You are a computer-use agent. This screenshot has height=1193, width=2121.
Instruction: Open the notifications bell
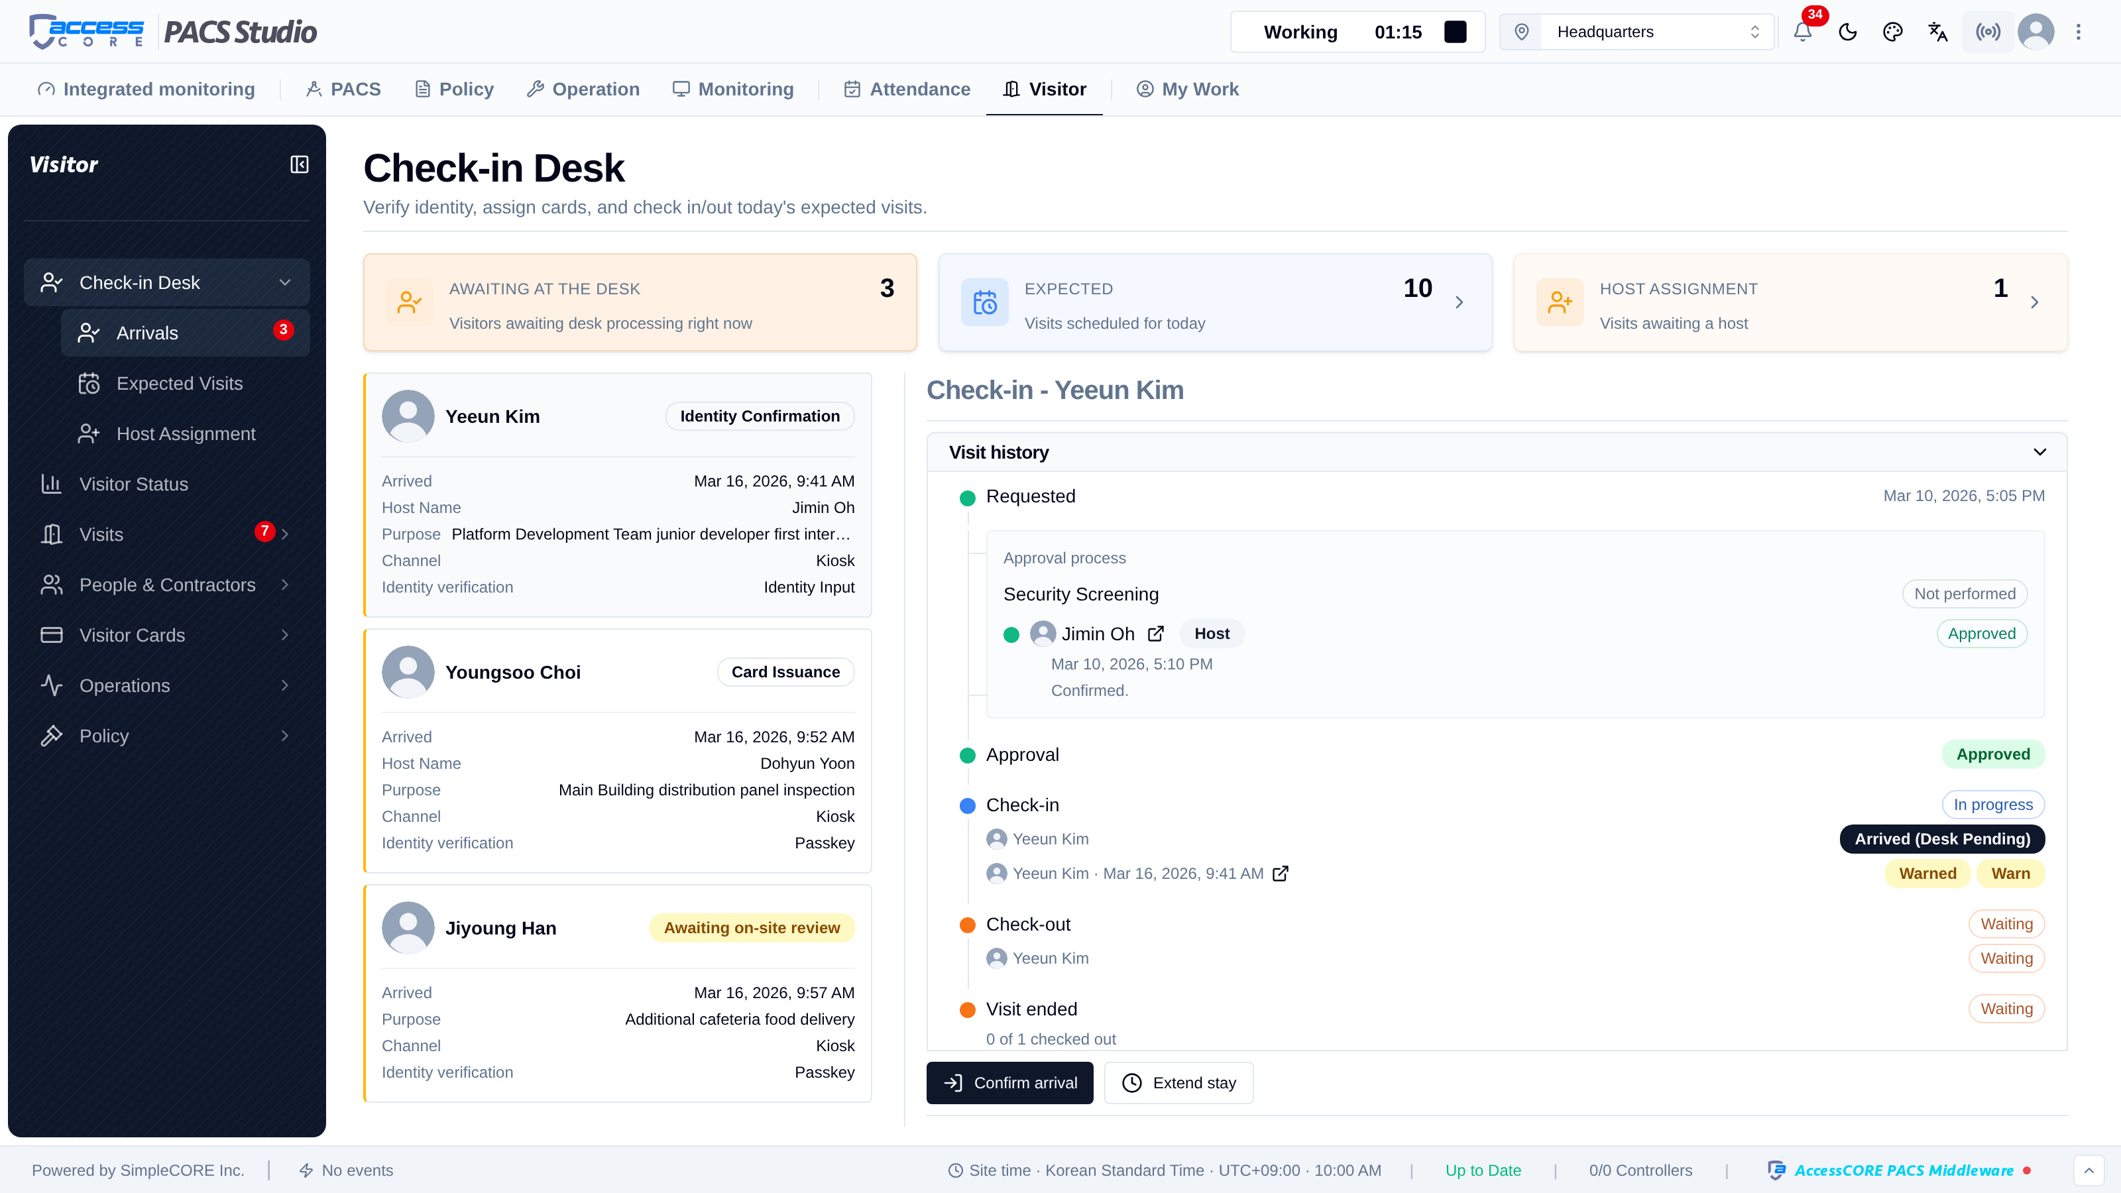coord(1802,32)
